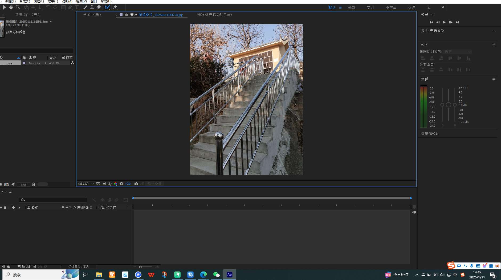Viewport: 501px width, 280px height.
Task: Click the timeline layer search field
Action: (53, 200)
